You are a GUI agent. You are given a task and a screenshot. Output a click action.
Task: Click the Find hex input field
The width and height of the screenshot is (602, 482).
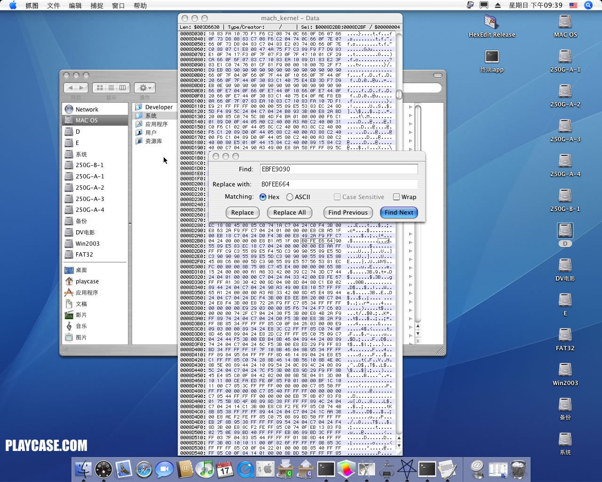339,169
